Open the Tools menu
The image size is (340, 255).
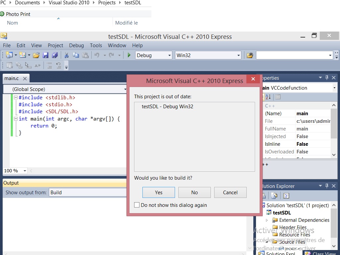[x=96, y=45]
